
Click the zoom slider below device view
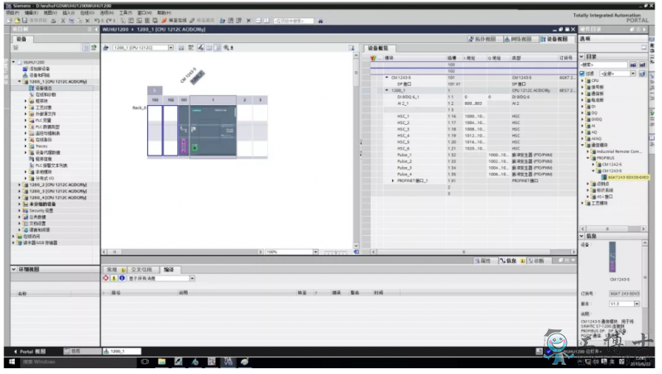click(x=336, y=252)
